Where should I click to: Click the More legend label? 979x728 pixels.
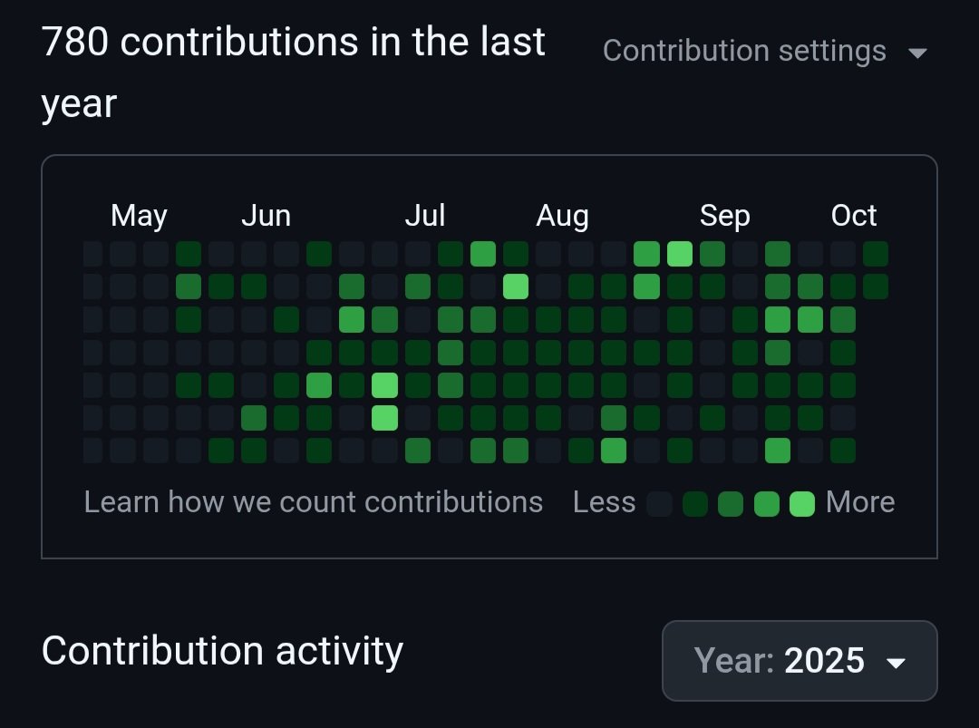click(x=860, y=502)
